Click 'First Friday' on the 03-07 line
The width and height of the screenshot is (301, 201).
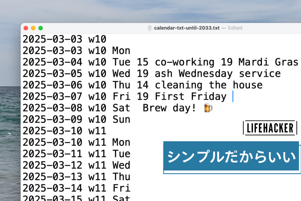point(191,96)
